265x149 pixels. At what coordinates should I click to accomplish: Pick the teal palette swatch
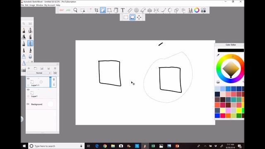(234, 99)
